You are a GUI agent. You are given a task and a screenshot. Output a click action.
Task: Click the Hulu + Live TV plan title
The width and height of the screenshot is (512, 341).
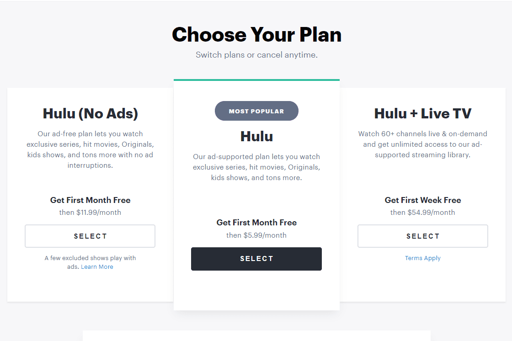point(423,113)
